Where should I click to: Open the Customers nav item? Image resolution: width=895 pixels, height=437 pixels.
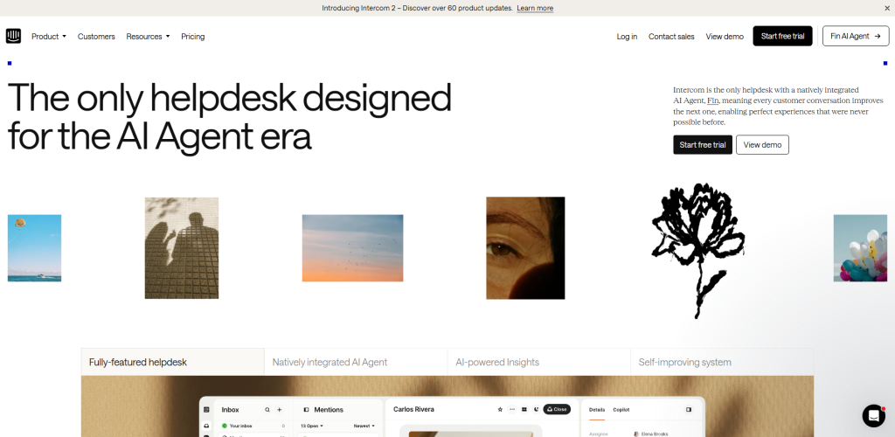coord(96,36)
